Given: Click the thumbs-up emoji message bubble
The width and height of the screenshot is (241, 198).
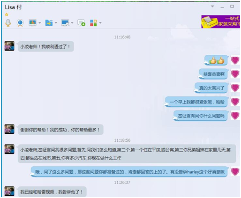Looking at the screenshot, I should (216, 60).
